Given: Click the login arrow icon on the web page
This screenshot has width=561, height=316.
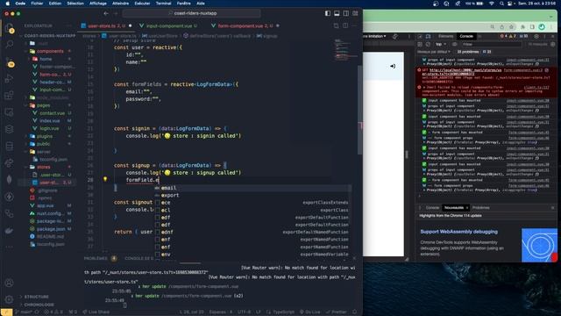Looking at the screenshot, I should point(393,67).
